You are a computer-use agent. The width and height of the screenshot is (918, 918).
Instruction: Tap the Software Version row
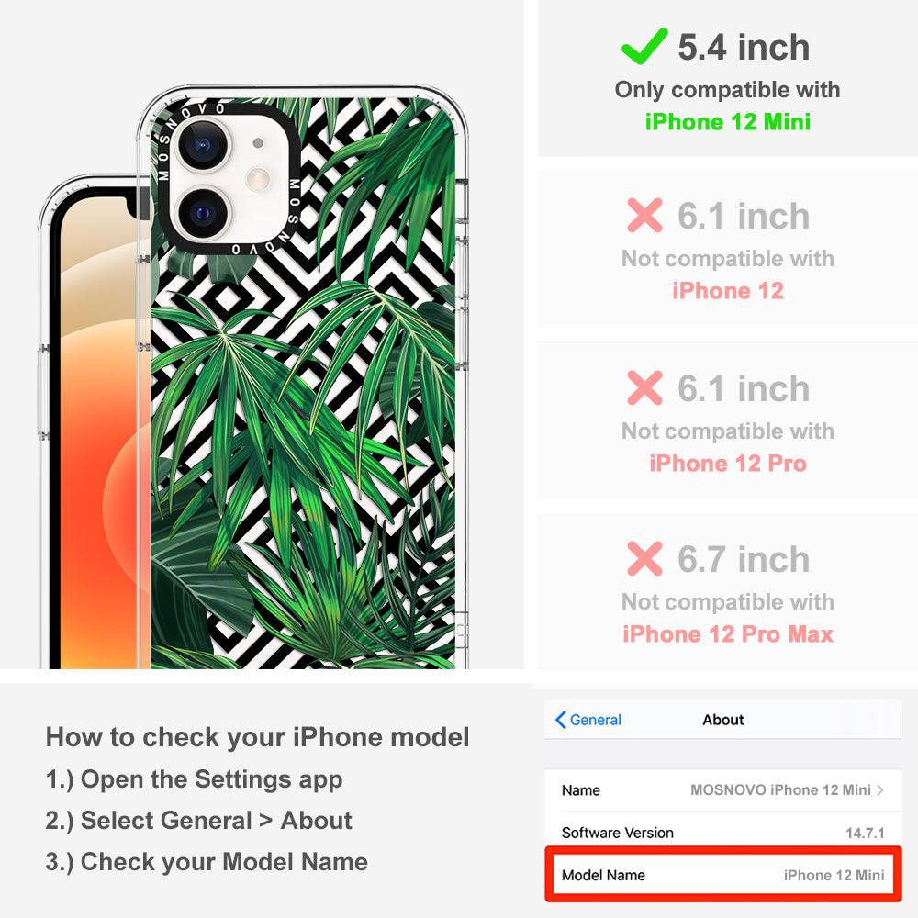pyautogui.click(x=723, y=833)
